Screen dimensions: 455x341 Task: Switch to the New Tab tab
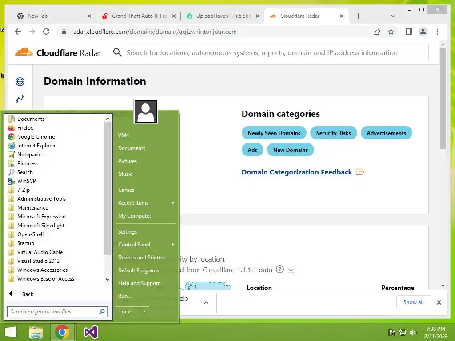click(54, 16)
